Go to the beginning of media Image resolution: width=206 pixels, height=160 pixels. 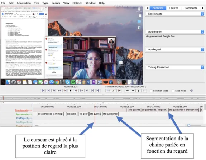pyautogui.click(x=43, y=91)
